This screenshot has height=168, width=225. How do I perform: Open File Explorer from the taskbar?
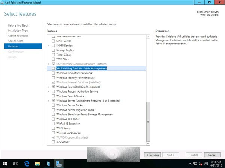coord(37,164)
